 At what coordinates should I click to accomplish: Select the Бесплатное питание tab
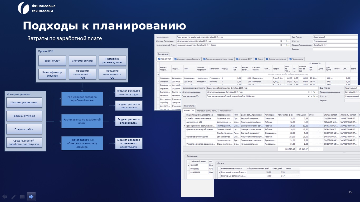pos(276,59)
